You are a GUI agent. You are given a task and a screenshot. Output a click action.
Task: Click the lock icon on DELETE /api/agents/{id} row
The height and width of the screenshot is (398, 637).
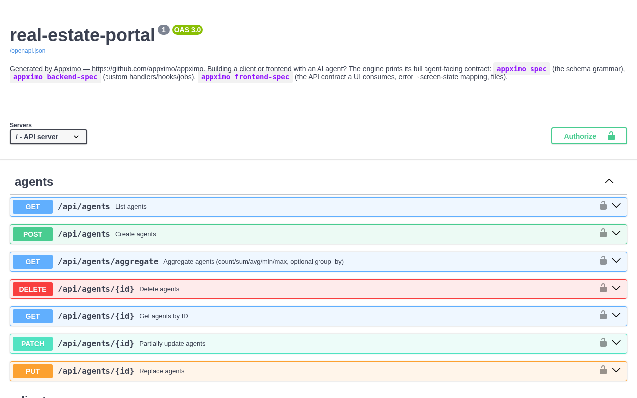click(603, 288)
